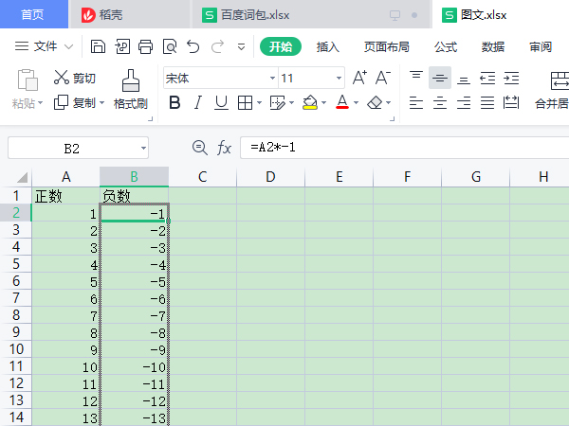This screenshot has height=426, width=569.
Task: Switch to the 插入 ribbon tab
Action: click(328, 46)
